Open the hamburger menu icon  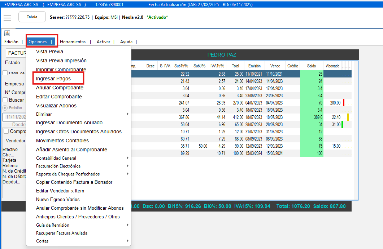click(7, 18)
